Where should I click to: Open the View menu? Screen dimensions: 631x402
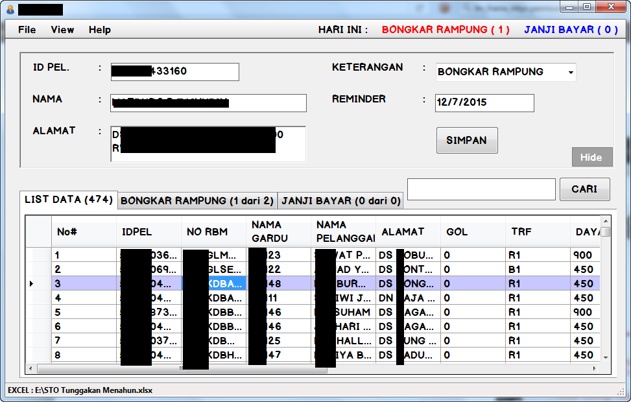pyautogui.click(x=62, y=30)
